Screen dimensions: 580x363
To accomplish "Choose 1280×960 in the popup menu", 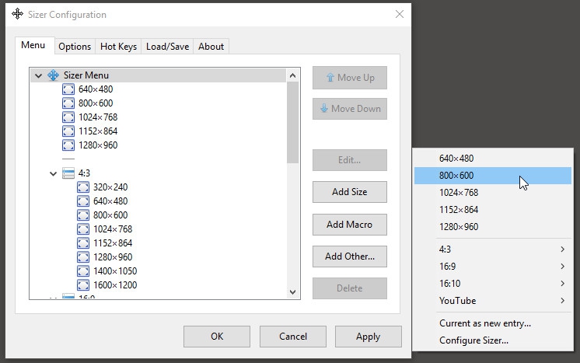I will point(493,227).
